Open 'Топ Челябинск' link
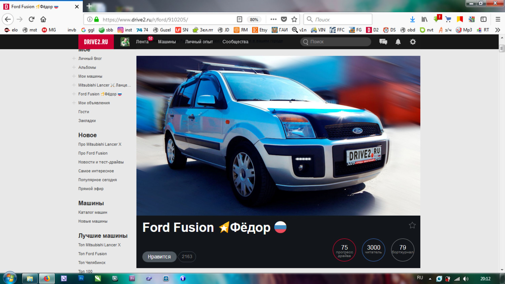Image resolution: width=505 pixels, height=284 pixels. click(92, 262)
